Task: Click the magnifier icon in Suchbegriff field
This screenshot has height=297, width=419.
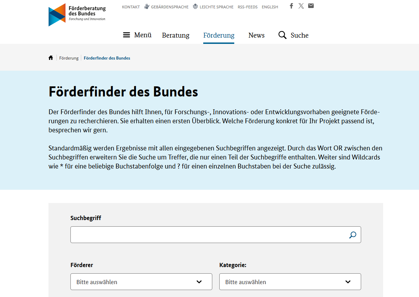Action: pos(352,235)
